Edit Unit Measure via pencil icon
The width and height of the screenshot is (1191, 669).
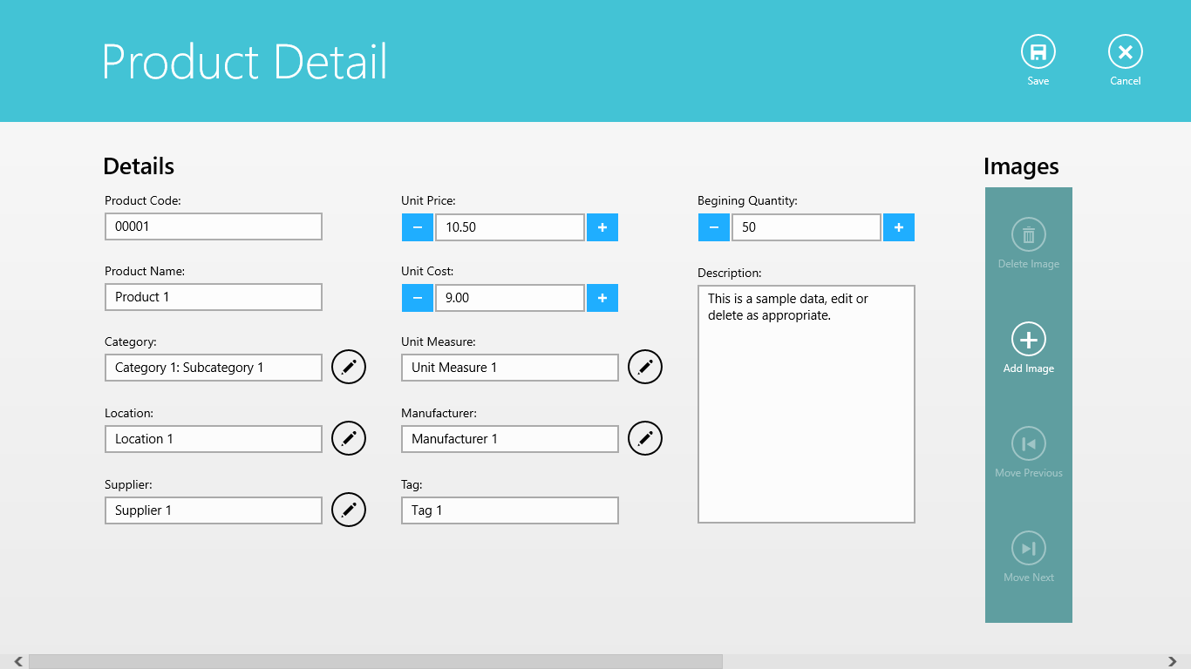tap(645, 368)
